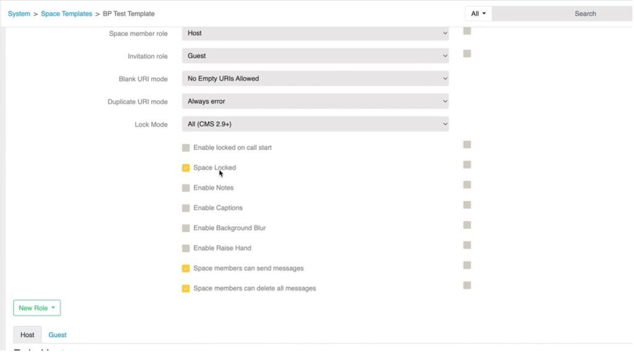
Task: Go to Space Templates breadcrumb
Action: 66,14
